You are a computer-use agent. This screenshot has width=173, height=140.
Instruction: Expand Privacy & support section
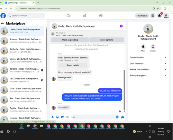click(x=148, y=76)
